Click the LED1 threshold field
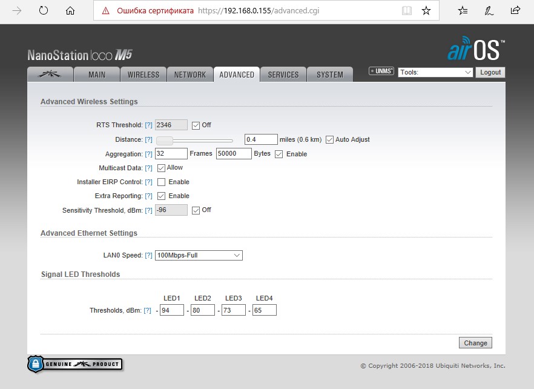 tap(172, 310)
